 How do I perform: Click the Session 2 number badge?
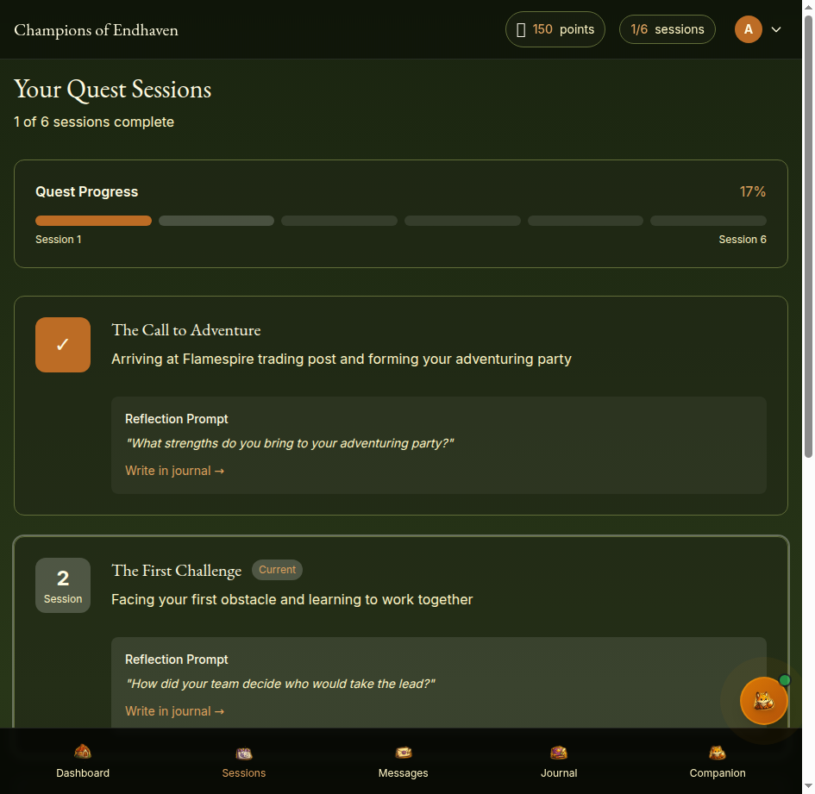pyautogui.click(x=63, y=585)
